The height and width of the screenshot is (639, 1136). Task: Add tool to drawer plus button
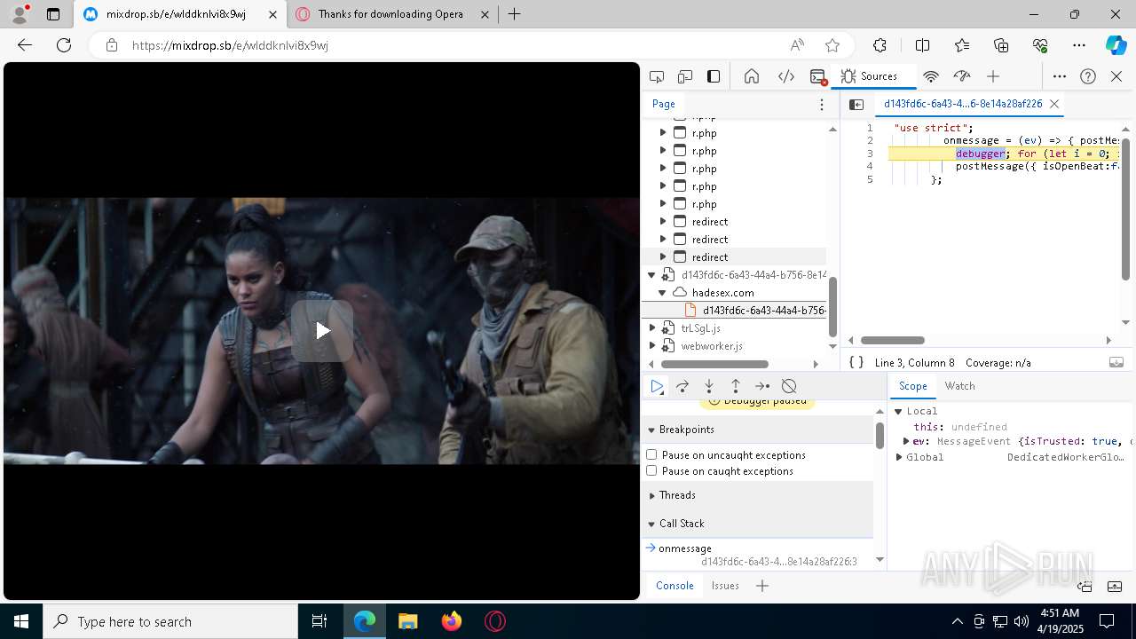point(762,586)
